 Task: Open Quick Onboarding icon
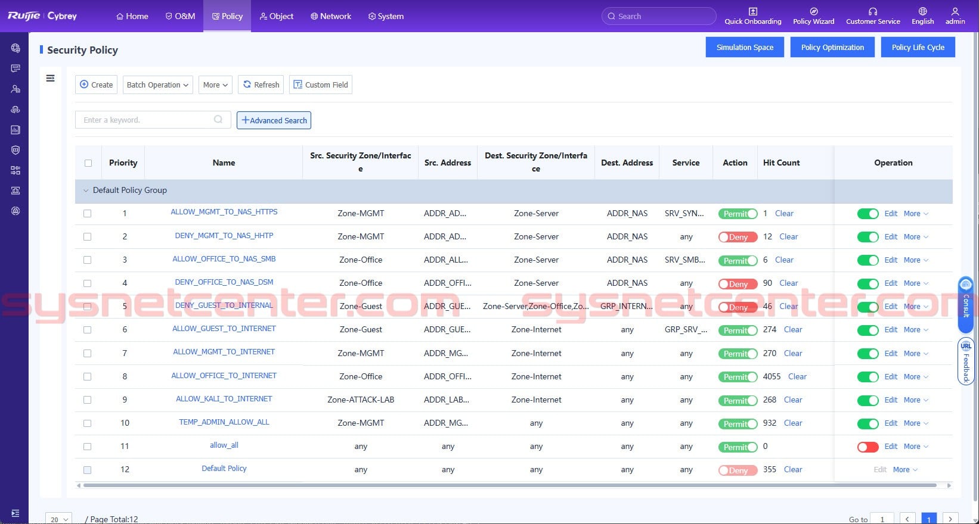click(x=752, y=16)
